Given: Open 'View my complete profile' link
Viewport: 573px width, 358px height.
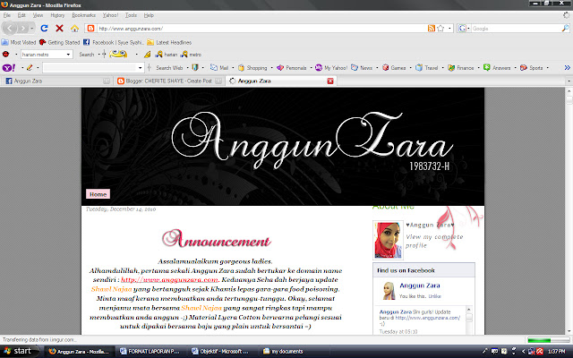Looking at the screenshot, I should coord(434,241).
